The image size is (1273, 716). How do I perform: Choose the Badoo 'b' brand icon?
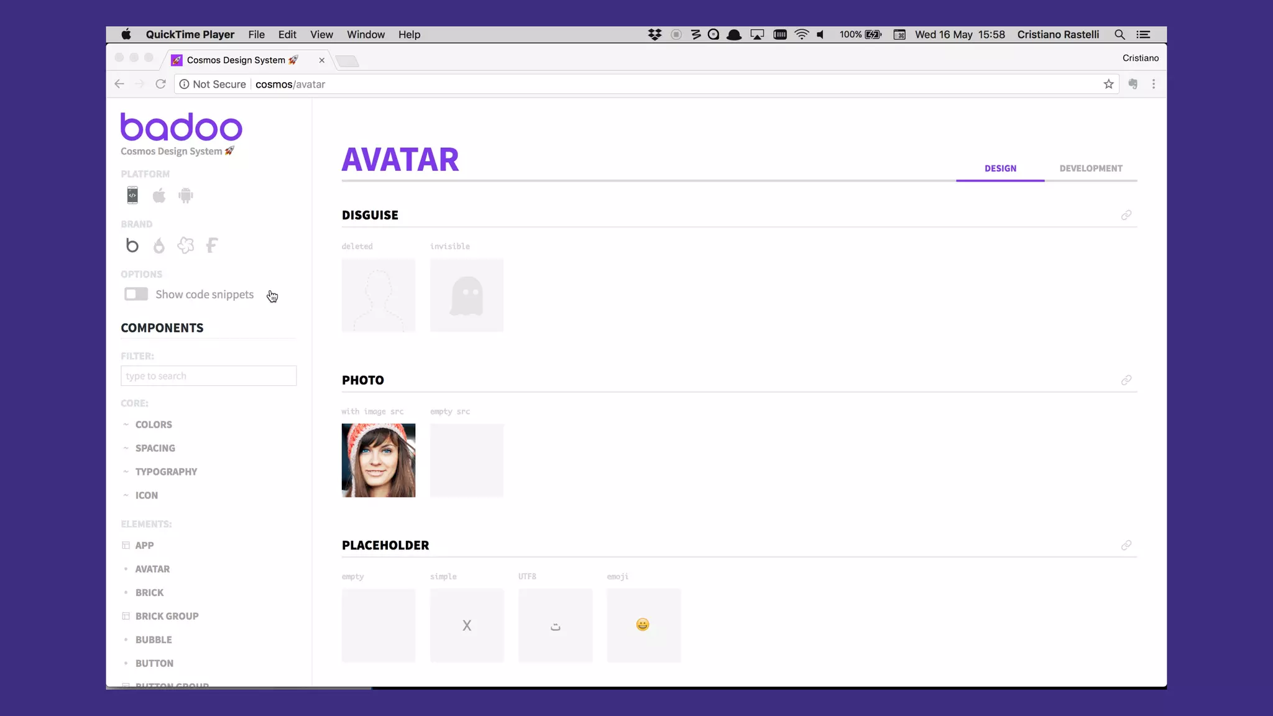pos(132,246)
